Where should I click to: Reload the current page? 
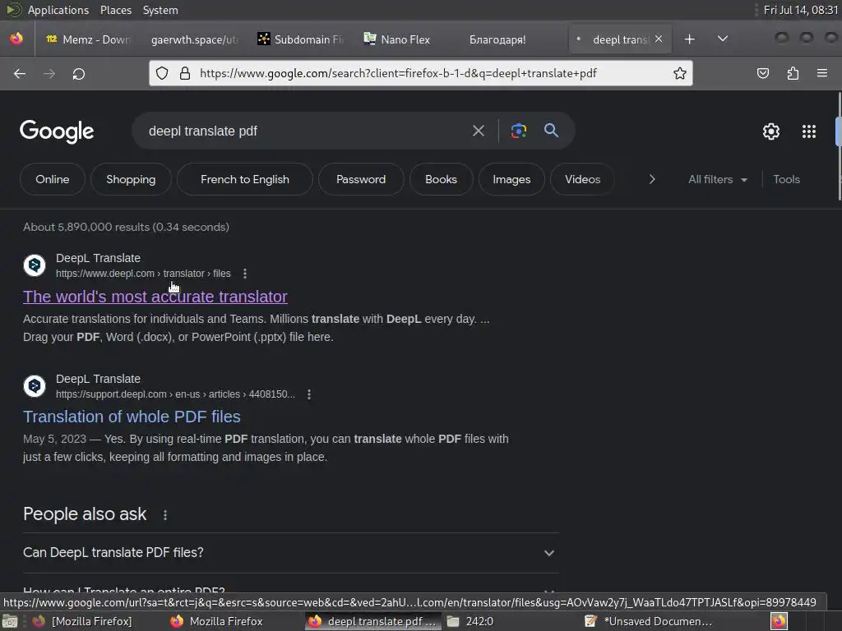(x=79, y=73)
